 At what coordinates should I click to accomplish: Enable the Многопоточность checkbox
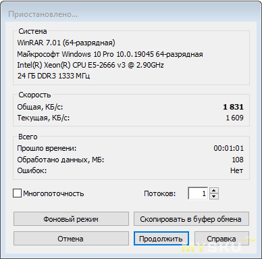click(17, 193)
